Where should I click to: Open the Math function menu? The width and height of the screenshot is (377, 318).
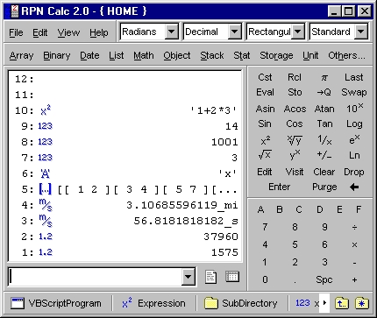(144, 55)
